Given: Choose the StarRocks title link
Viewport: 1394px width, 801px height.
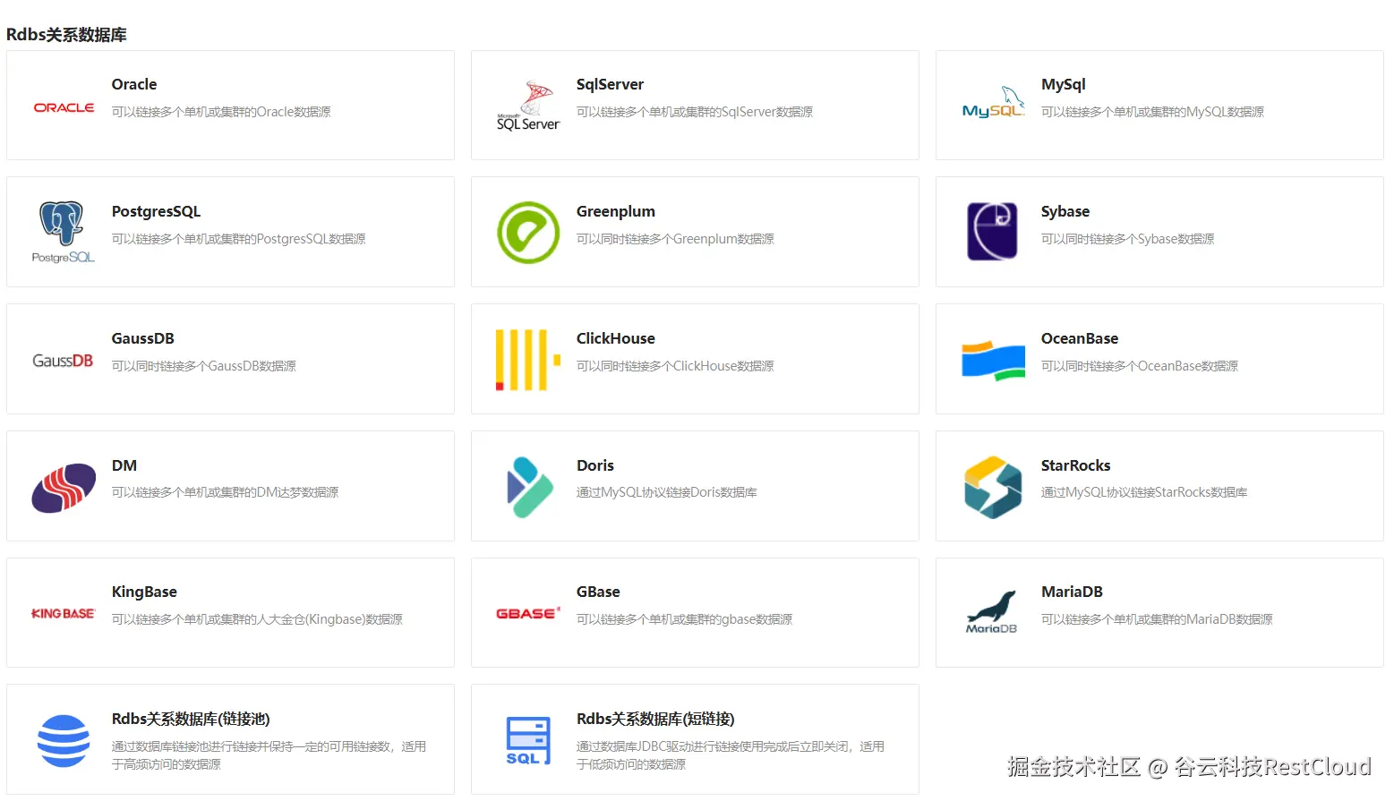Looking at the screenshot, I should coord(1075,465).
